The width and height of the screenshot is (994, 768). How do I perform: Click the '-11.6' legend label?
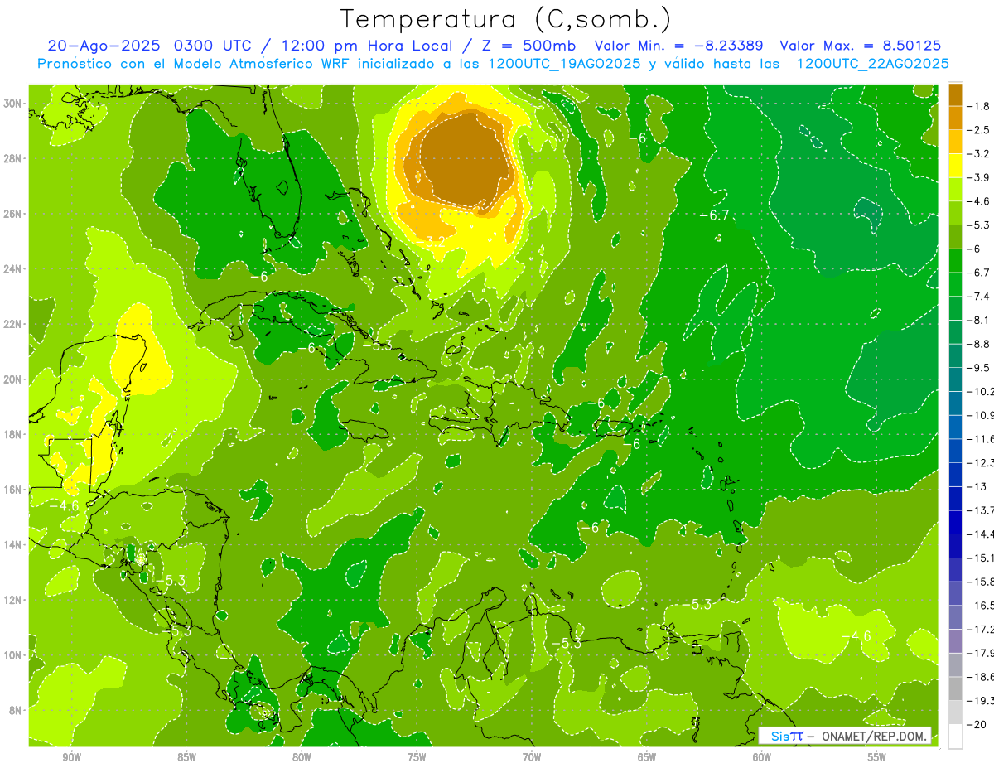pos(981,439)
